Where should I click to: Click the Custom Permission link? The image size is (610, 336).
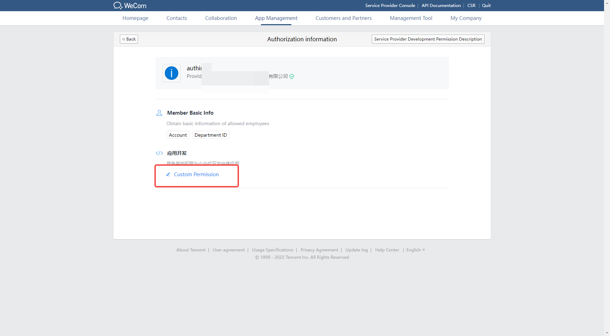tap(196, 174)
